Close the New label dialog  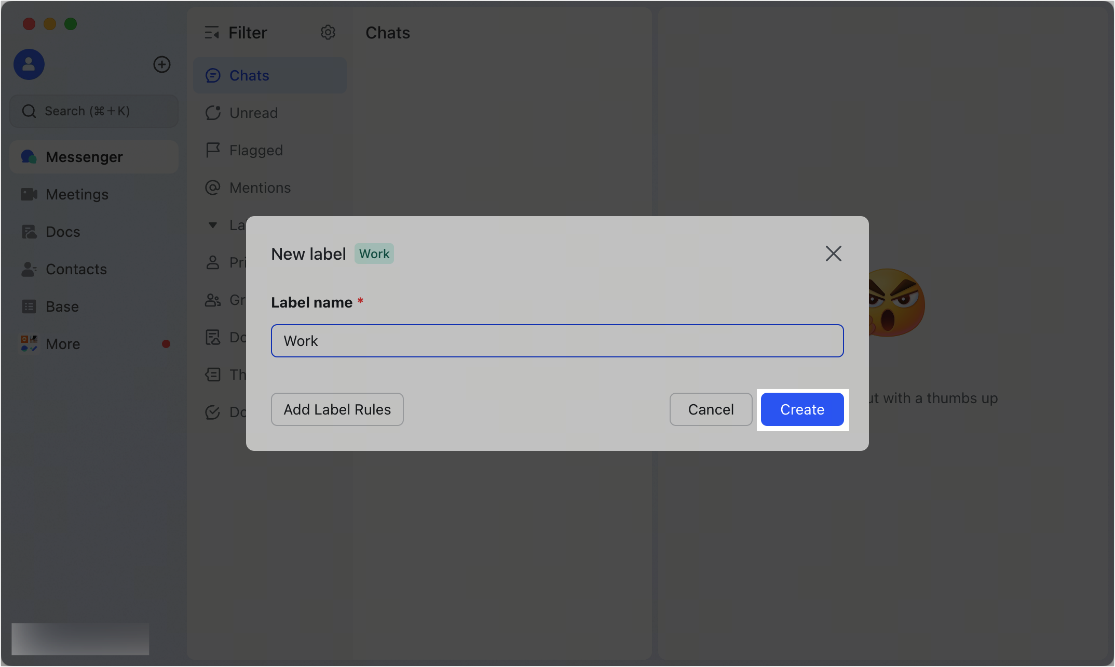point(833,254)
